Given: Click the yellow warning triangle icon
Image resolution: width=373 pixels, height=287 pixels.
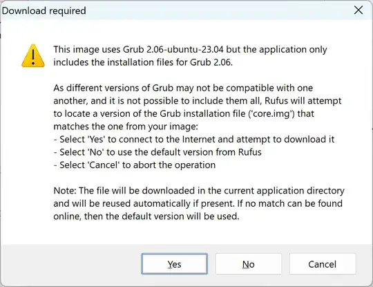Looking at the screenshot, I should 33,56.
